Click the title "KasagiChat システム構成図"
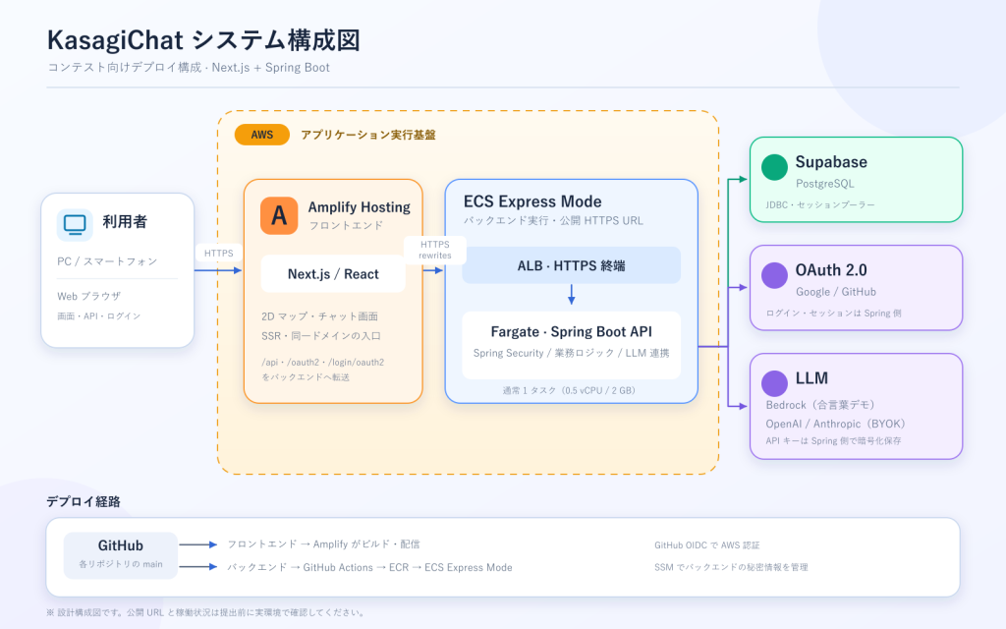The width and height of the screenshot is (1006, 629). pos(203,39)
